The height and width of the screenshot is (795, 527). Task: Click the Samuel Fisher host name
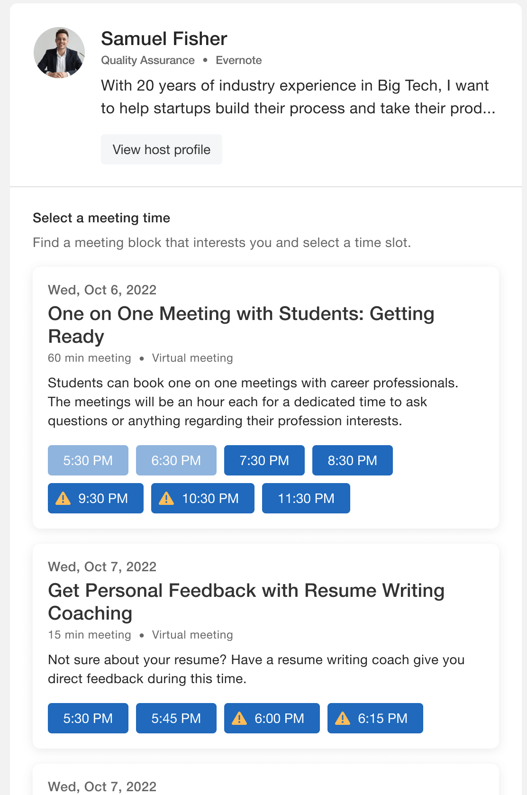[x=164, y=39]
